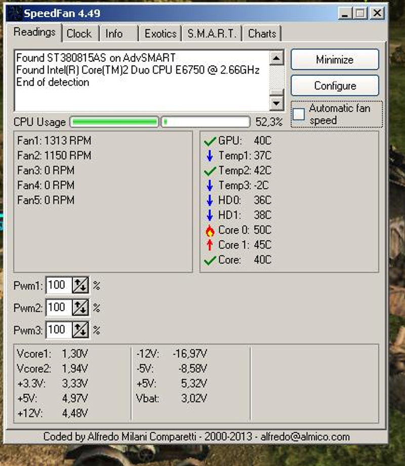Click the blue down arrow beside HD0
405x466 pixels.
click(x=210, y=200)
